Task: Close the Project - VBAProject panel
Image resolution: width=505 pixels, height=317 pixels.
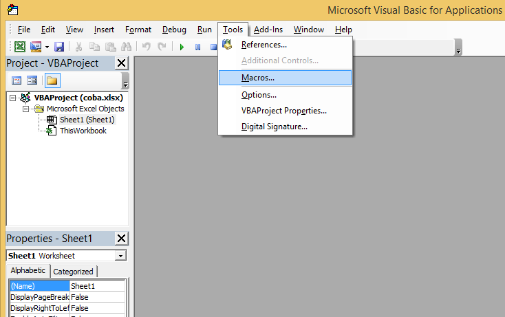Action: [x=121, y=63]
